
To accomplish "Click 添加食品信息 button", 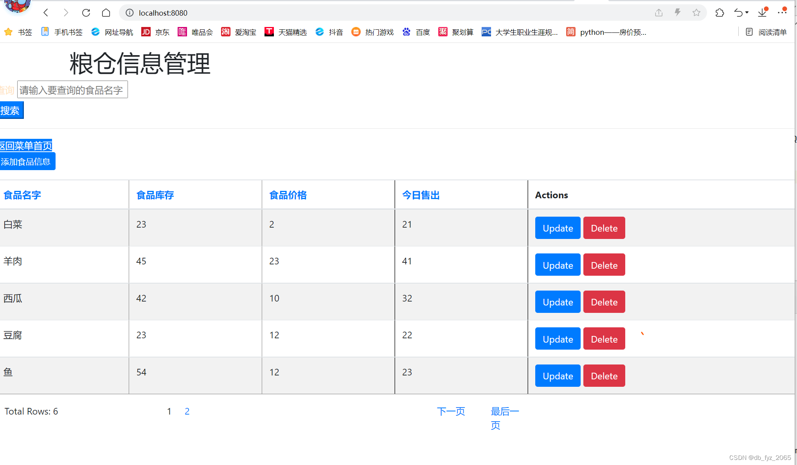I will click(x=27, y=162).
